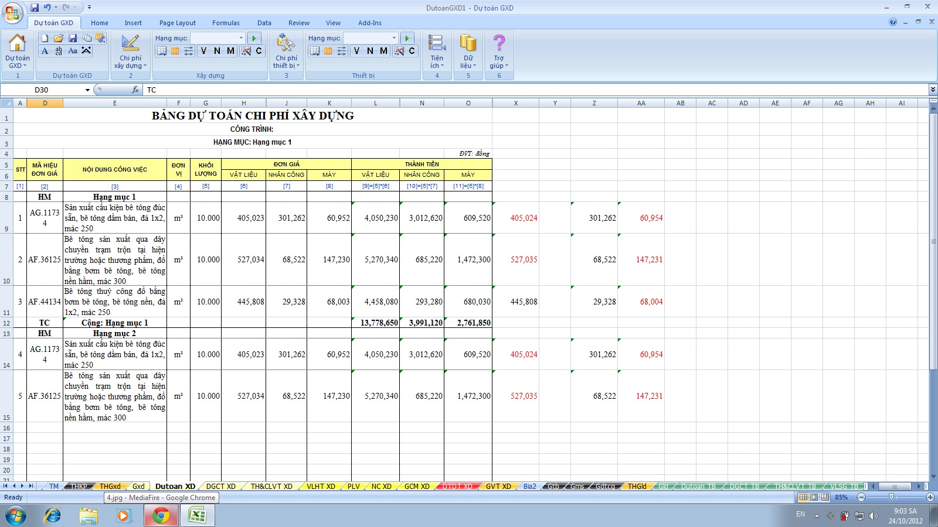This screenshot has width=938, height=527.
Task: Click in the formula bar showing TC
Action: tap(536, 90)
